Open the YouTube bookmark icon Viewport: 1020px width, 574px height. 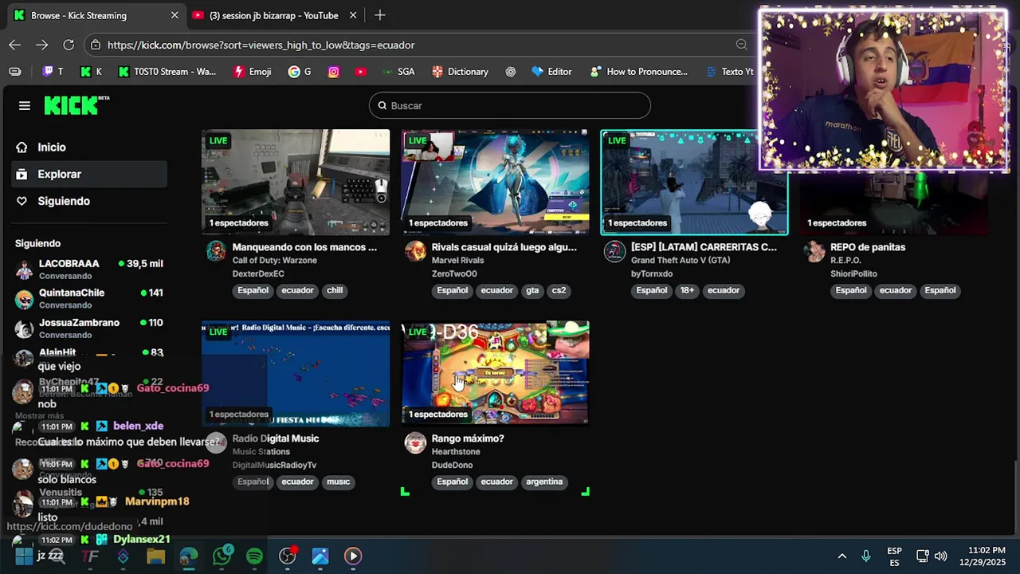(361, 71)
